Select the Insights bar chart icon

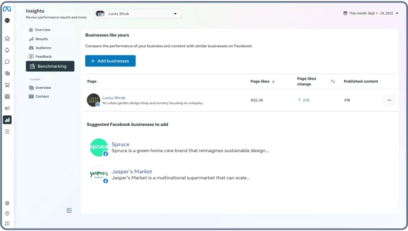point(7,120)
